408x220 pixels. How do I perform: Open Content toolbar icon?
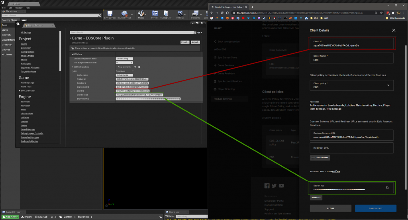pos(155,14)
